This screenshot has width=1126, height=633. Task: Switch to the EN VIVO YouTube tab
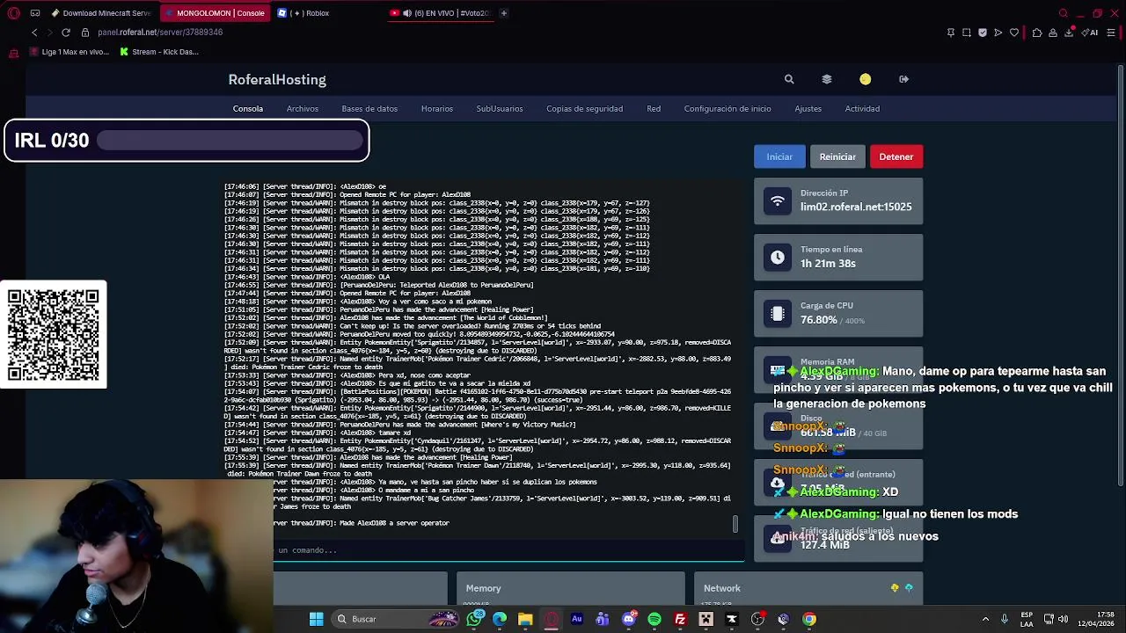[x=440, y=13]
